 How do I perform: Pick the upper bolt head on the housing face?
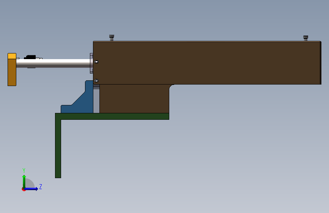point(96,62)
